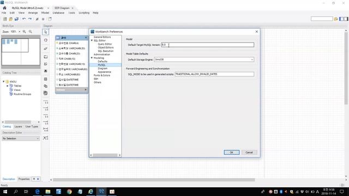Select the eraser tool in the diagram toolbar
349x196 pixels.
point(46,48)
